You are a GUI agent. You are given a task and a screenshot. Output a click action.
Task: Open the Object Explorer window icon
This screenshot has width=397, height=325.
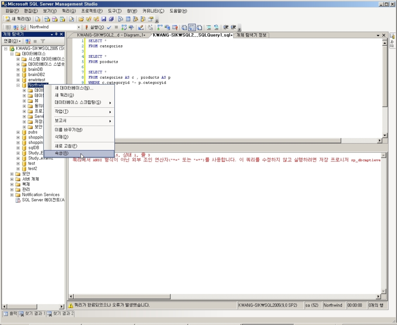[135, 19]
